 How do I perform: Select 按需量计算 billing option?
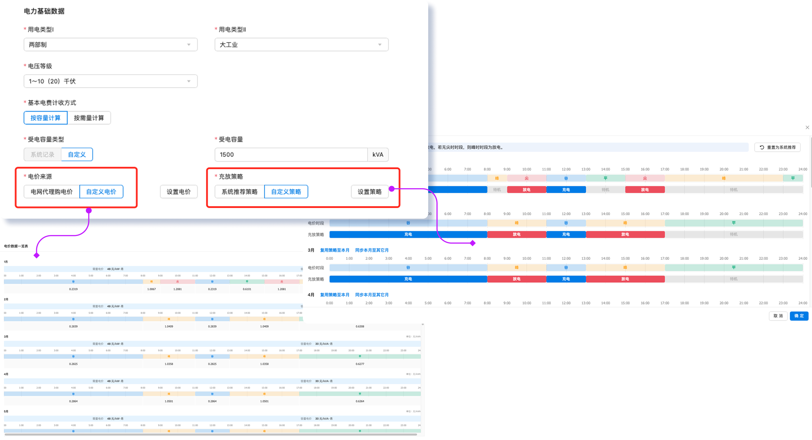click(89, 118)
